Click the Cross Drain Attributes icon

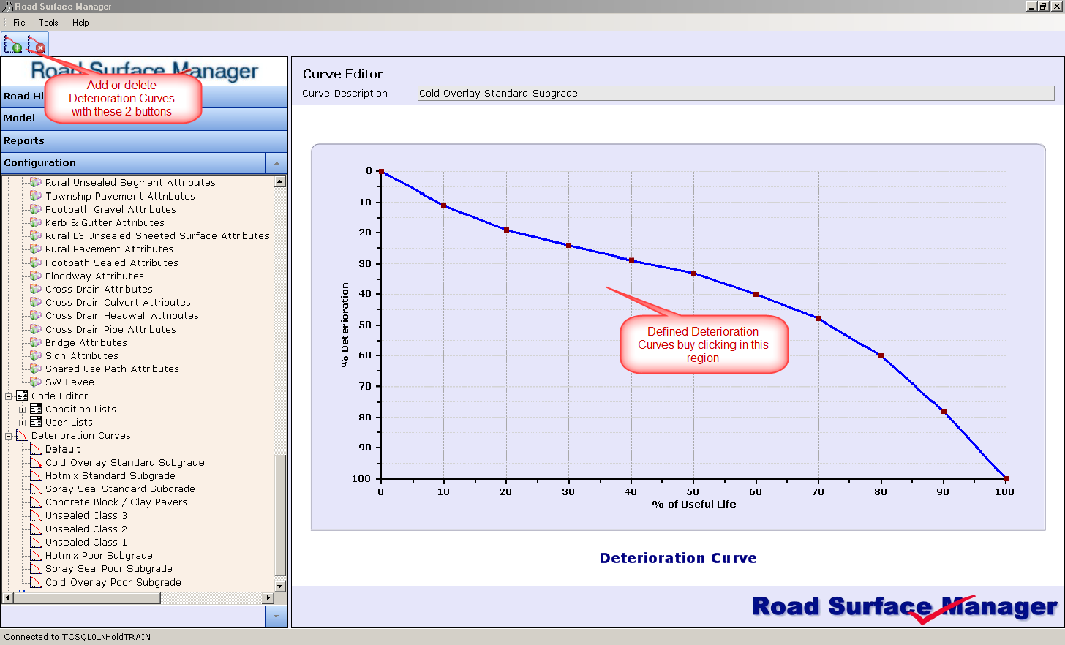[x=35, y=289]
